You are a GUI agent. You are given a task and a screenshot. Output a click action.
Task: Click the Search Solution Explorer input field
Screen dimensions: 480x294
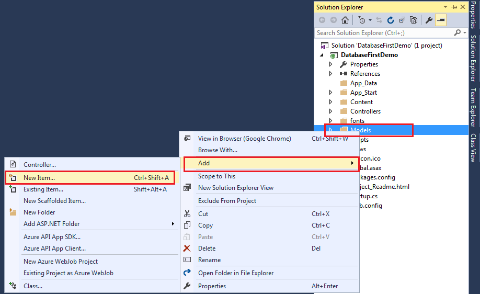point(384,33)
